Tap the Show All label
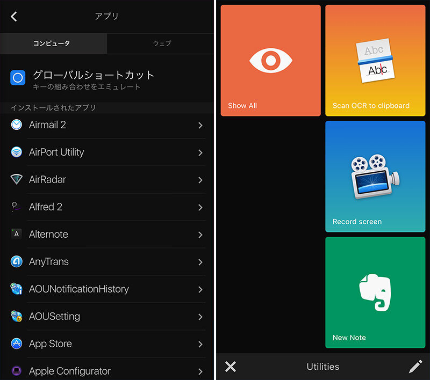This screenshot has width=430, height=380. click(x=242, y=106)
